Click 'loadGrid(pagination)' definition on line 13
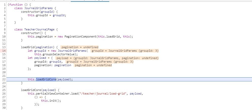 click(38, 47)
